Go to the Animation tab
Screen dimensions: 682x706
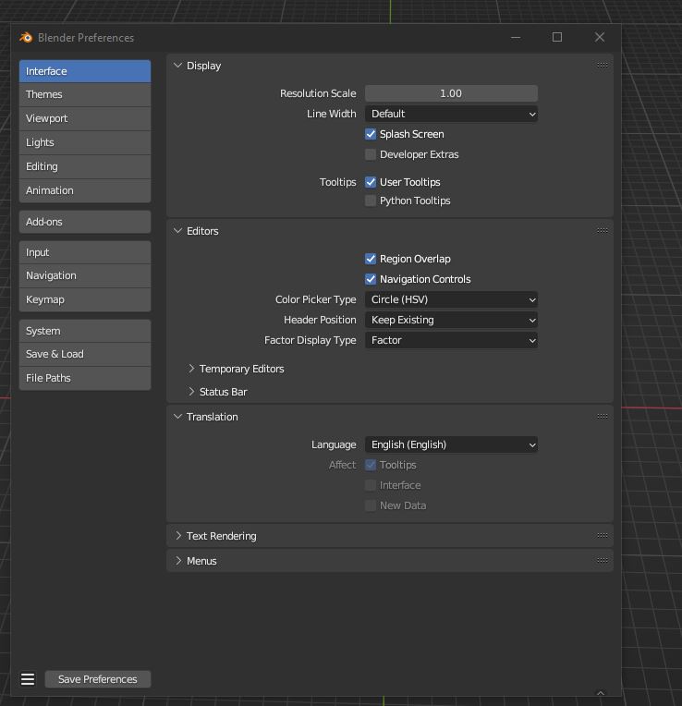(x=85, y=190)
